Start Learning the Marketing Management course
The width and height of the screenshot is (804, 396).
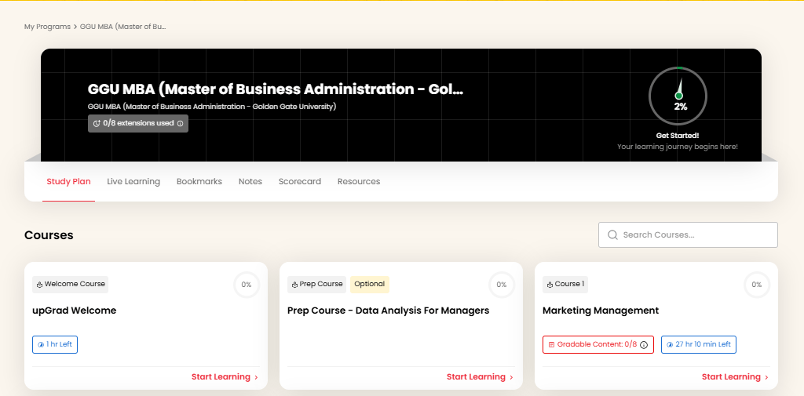pos(735,377)
